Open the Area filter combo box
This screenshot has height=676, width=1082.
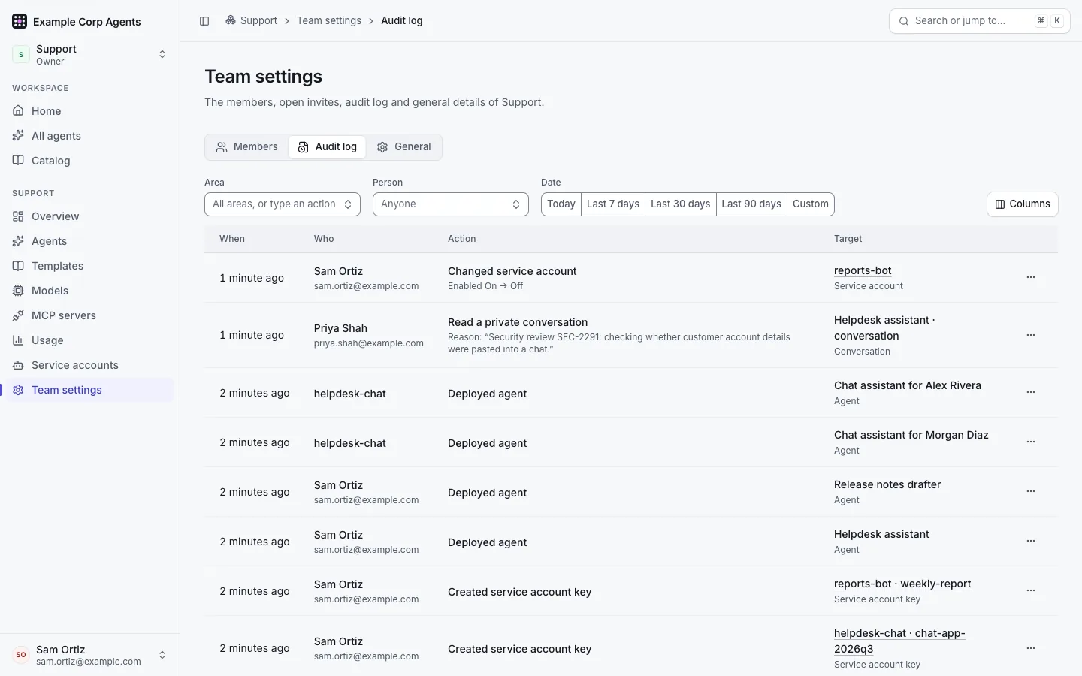tap(283, 204)
